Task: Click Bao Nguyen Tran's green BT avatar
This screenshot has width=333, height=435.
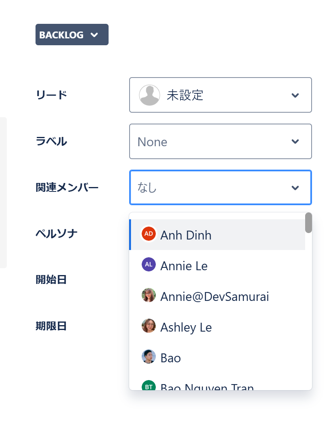Action: pyautogui.click(x=149, y=386)
